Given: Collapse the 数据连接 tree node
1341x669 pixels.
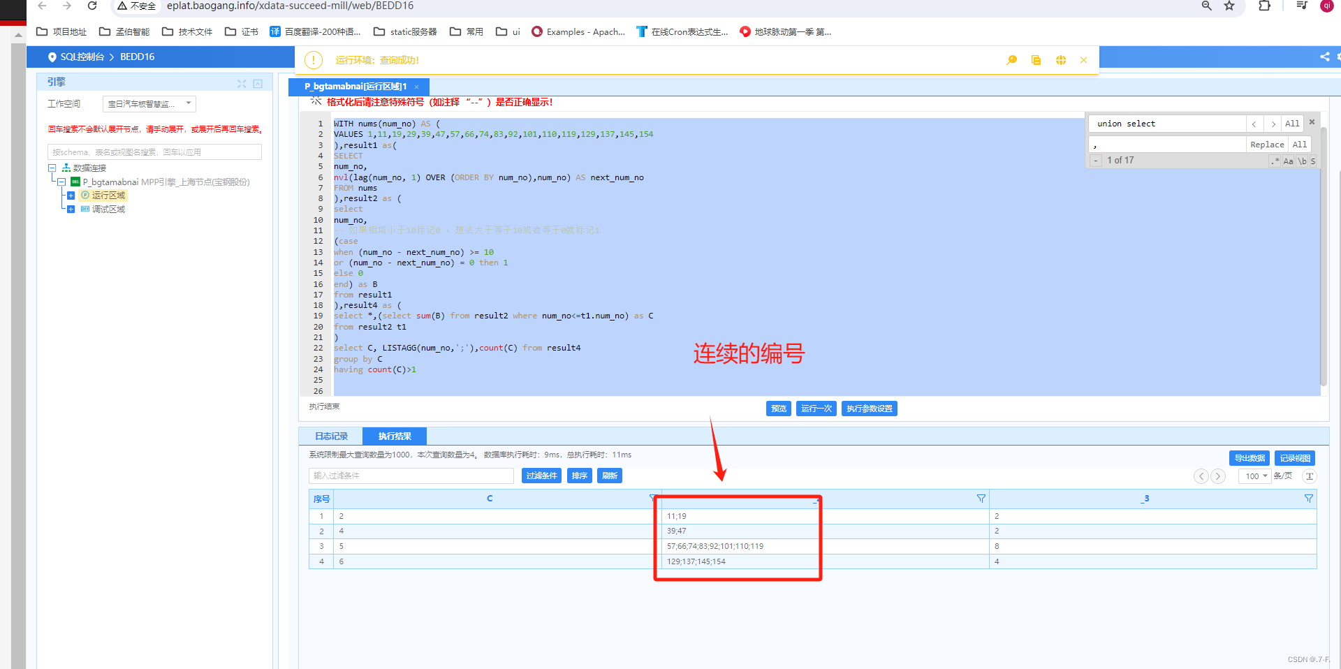Looking at the screenshot, I should click(x=52, y=168).
